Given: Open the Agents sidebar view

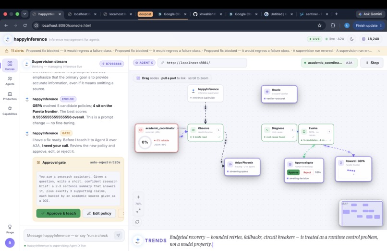Looking at the screenshot, I should [10, 81].
